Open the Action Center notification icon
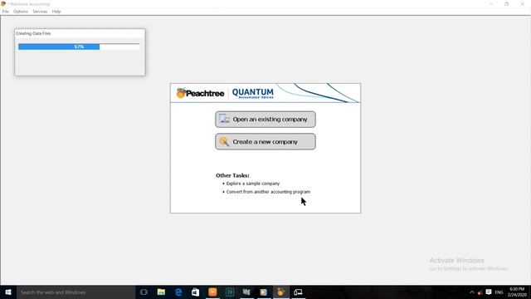This screenshot has width=531, height=299. (x=489, y=292)
